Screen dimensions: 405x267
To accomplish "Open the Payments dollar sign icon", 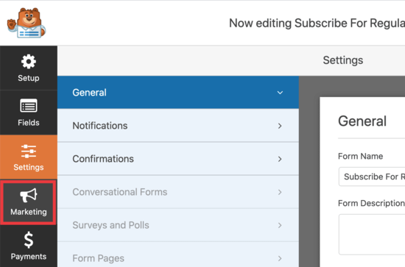I will [x=29, y=240].
